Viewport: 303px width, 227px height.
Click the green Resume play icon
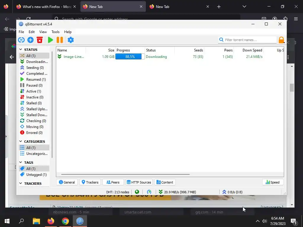(50, 40)
